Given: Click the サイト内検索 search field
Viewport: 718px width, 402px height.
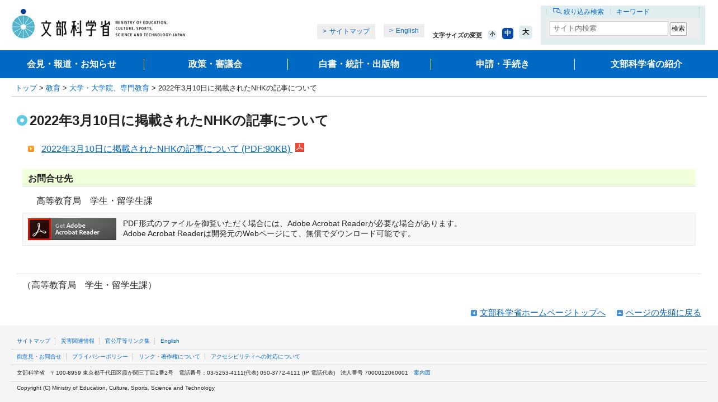Looking at the screenshot, I should click(609, 28).
